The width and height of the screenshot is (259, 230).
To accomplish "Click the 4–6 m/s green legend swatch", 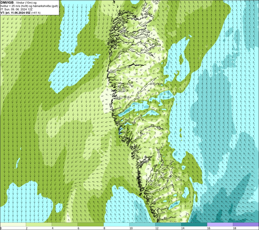I will (x=65, y=224).
